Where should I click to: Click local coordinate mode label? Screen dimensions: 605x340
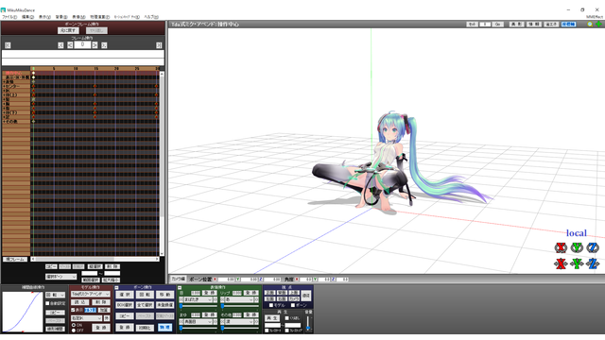577,233
